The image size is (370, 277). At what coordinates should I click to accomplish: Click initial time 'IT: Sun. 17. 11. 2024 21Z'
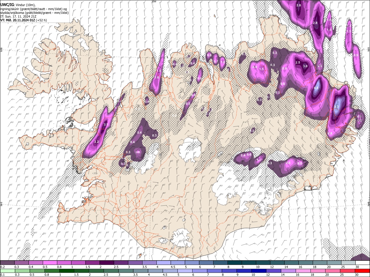(x=18, y=16)
